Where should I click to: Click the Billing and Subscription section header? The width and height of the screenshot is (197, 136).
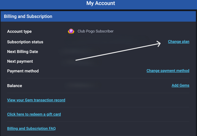pyautogui.click(x=28, y=16)
